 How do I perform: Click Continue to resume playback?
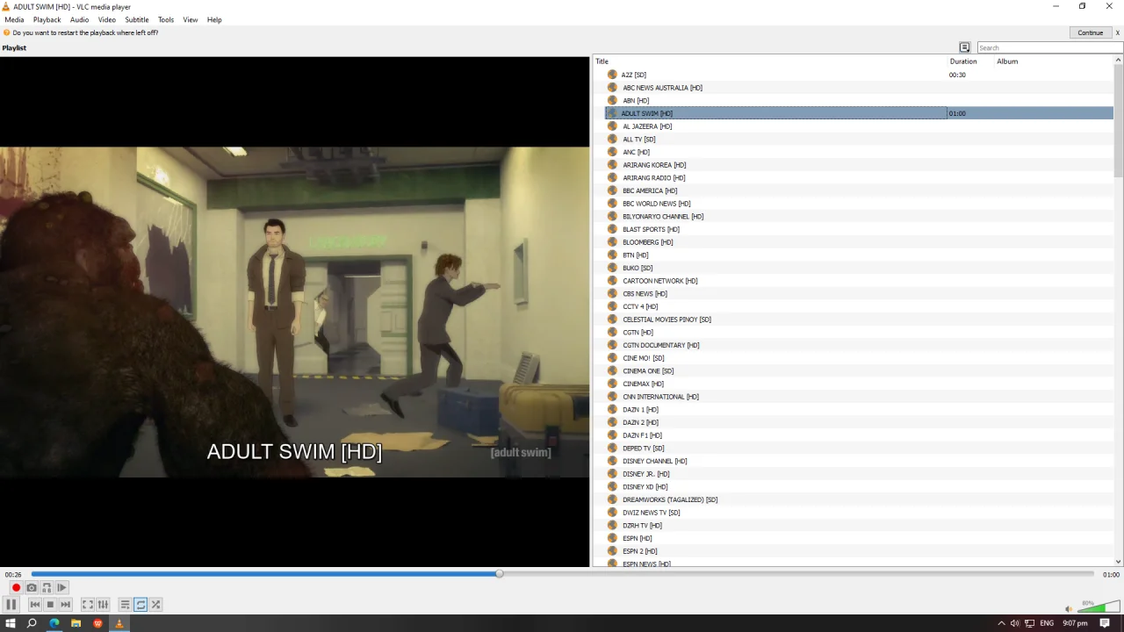click(x=1090, y=32)
